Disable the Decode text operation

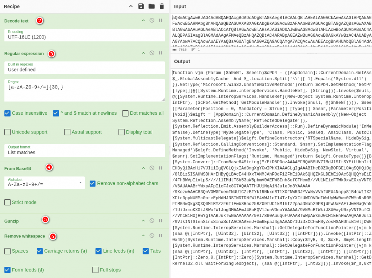[152, 21]
